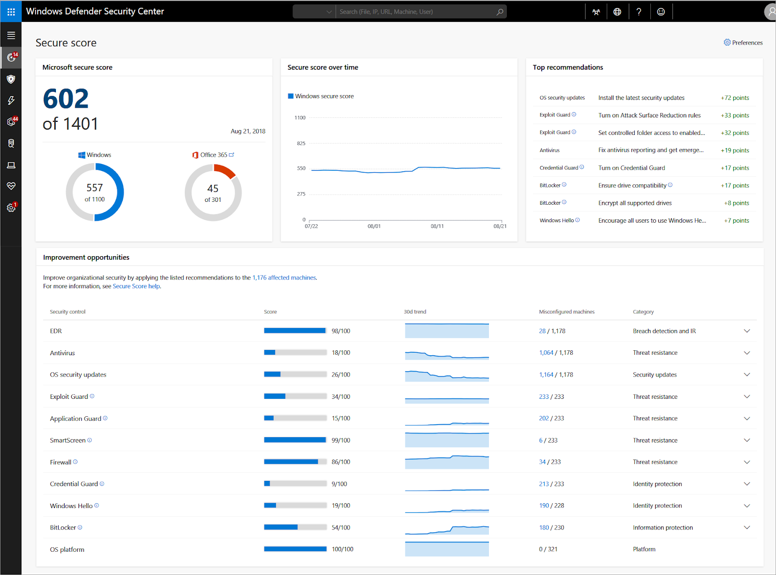Image resolution: width=776 pixels, height=575 pixels.
Task: Open the Secure Score help link
Action: coord(136,286)
